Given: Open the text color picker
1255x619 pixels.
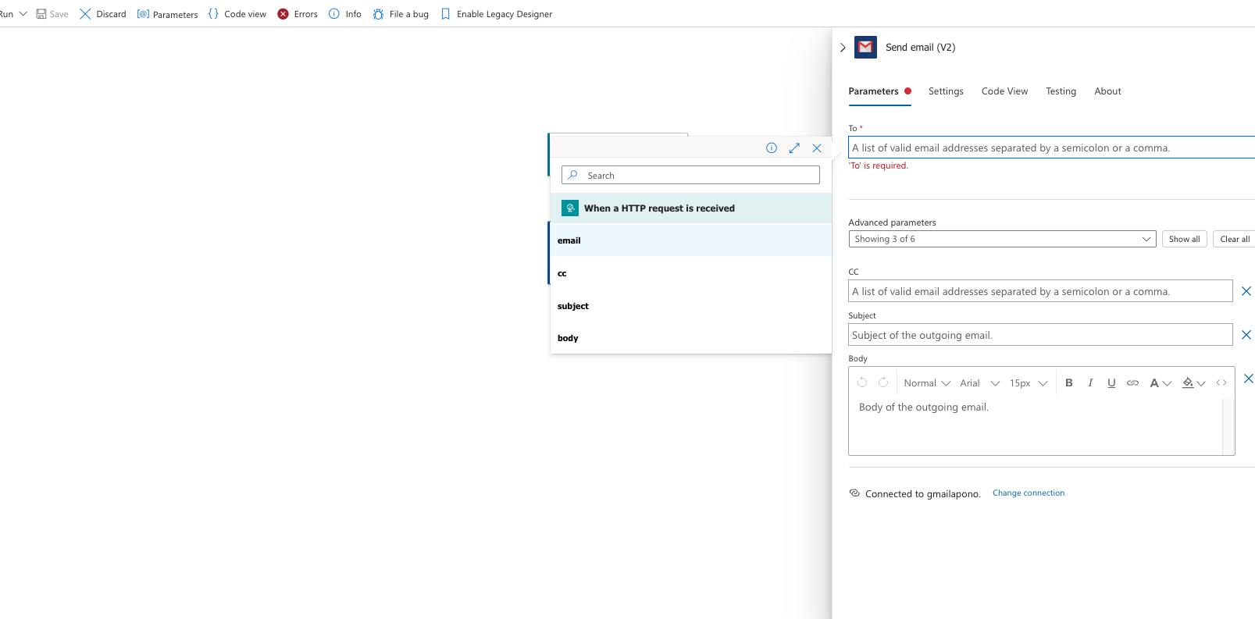Looking at the screenshot, I should (1160, 382).
